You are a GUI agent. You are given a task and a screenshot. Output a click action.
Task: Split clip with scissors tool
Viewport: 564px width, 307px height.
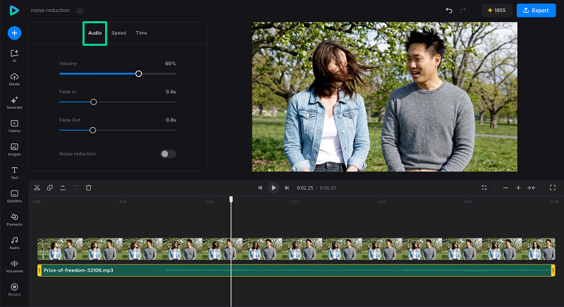click(x=37, y=188)
